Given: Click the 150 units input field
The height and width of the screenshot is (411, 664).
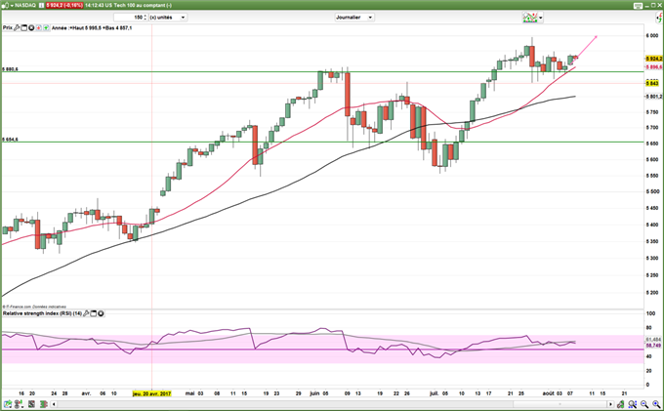Looking at the screenshot, I should [x=129, y=18].
